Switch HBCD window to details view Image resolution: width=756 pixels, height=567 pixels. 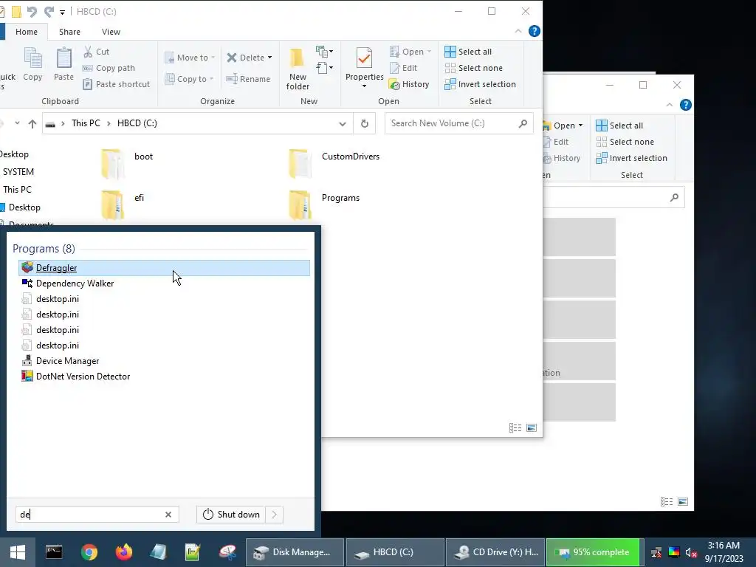point(515,427)
